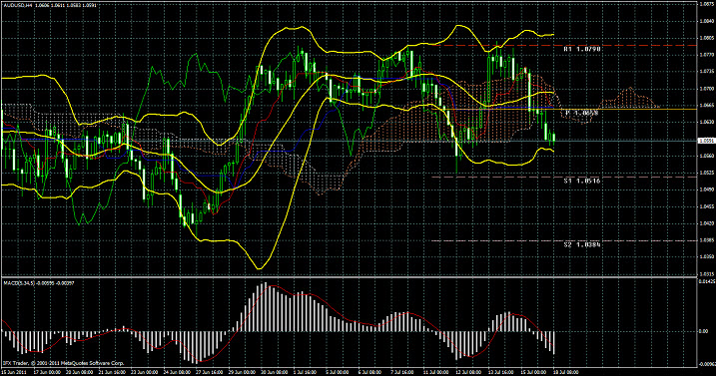Click the 17 Jun 00:00 time label
This screenshot has width=716, height=376.
click(x=47, y=372)
